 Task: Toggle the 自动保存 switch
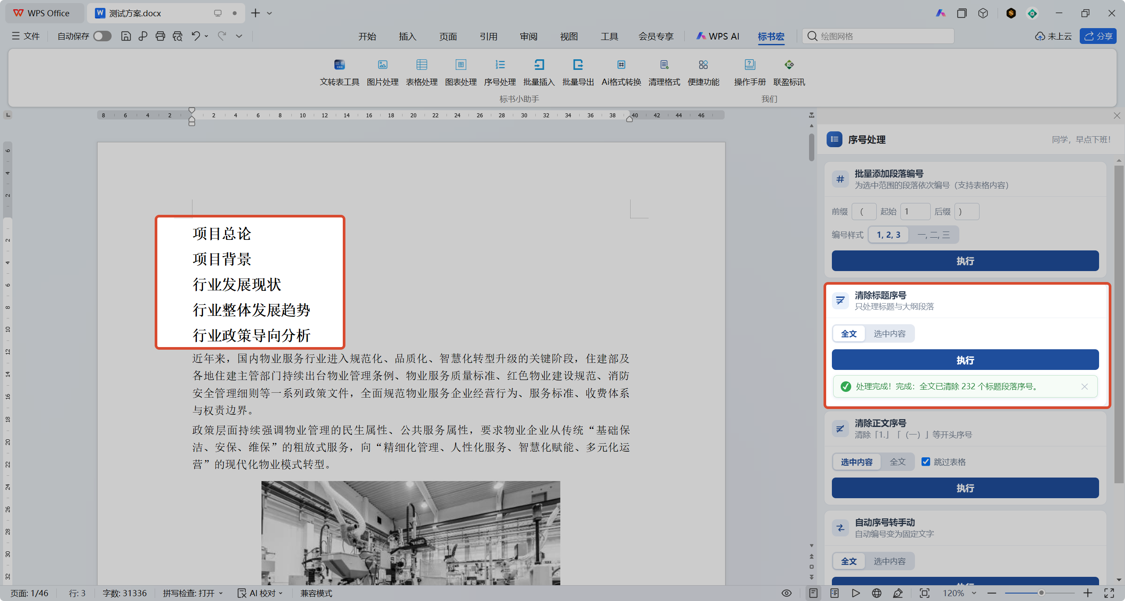[102, 36]
